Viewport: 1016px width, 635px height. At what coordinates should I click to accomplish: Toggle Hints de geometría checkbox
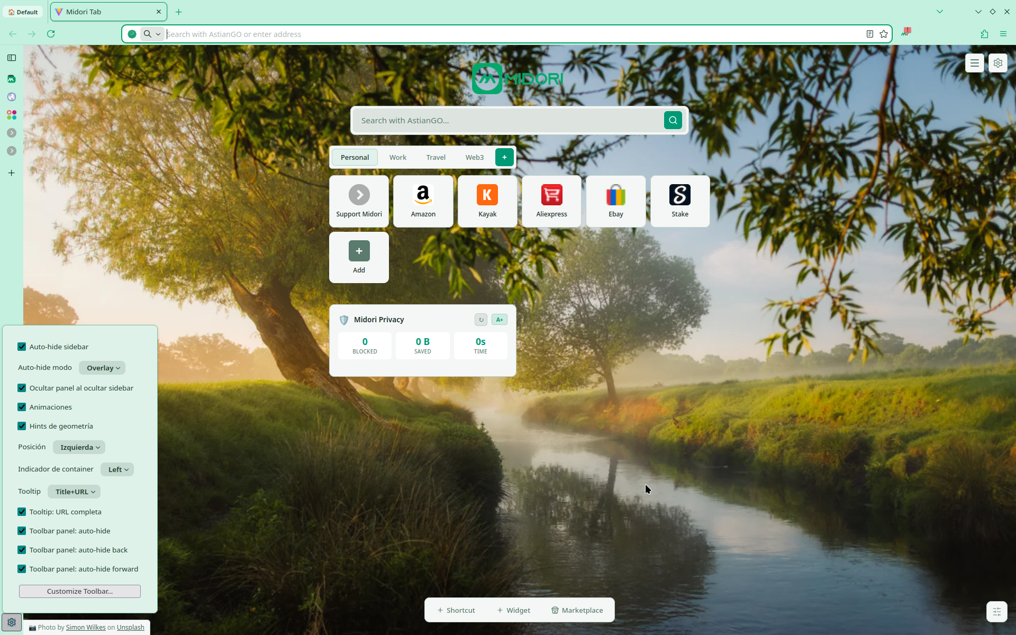22,426
